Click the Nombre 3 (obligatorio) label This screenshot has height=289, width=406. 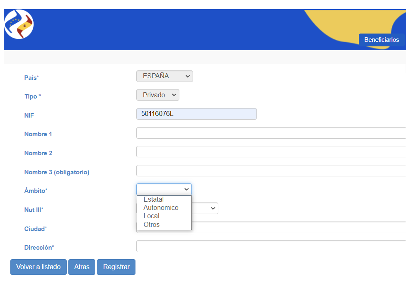57,172
